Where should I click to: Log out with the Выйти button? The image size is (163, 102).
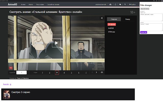(x=132, y=5)
